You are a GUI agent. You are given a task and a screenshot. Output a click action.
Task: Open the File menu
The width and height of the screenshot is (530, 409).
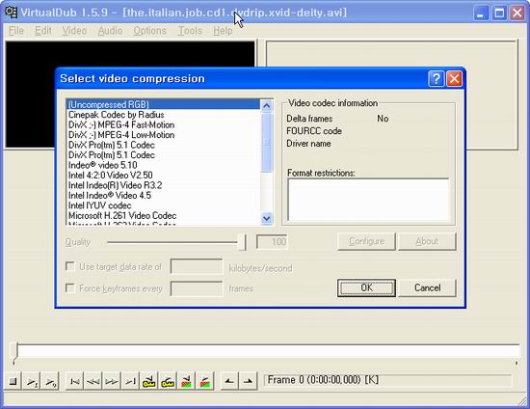coord(15,31)
